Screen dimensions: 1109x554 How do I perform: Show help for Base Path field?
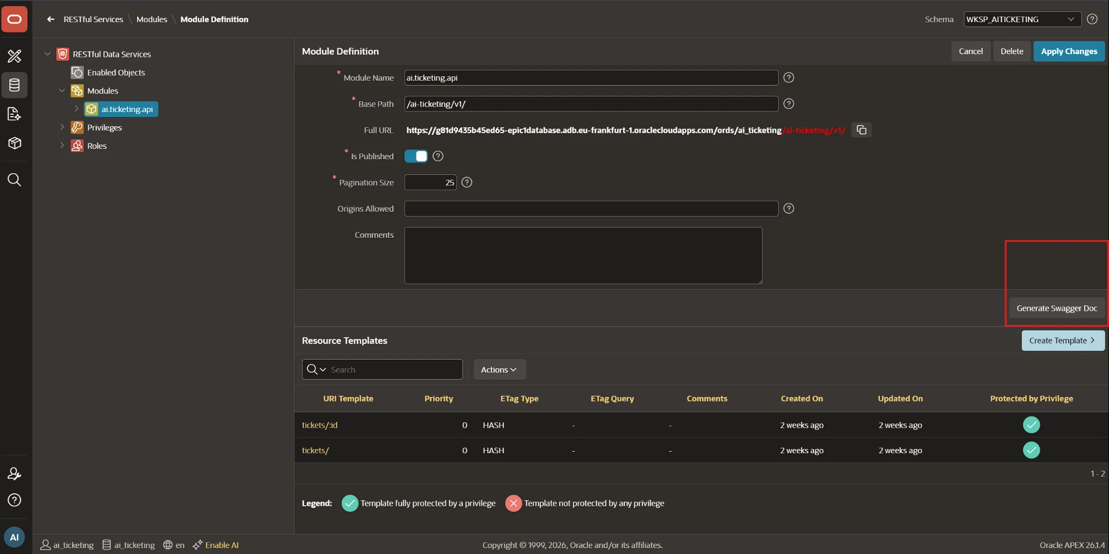coord(789,103)
